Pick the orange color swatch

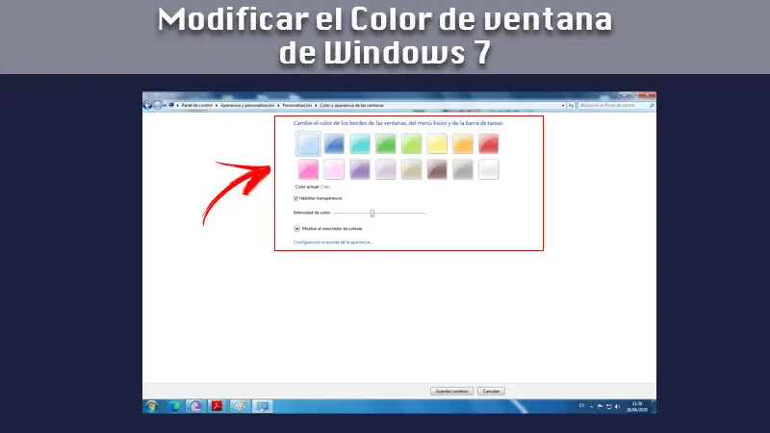point(463,143)
